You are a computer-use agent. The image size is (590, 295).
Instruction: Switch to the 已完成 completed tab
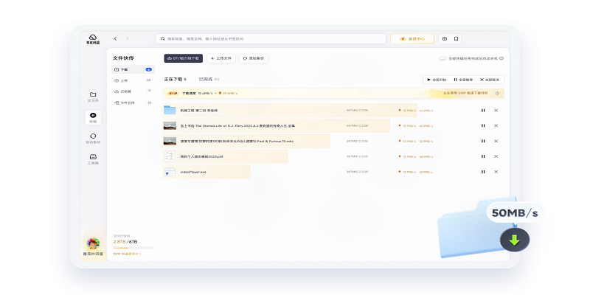tap(205, 79)
